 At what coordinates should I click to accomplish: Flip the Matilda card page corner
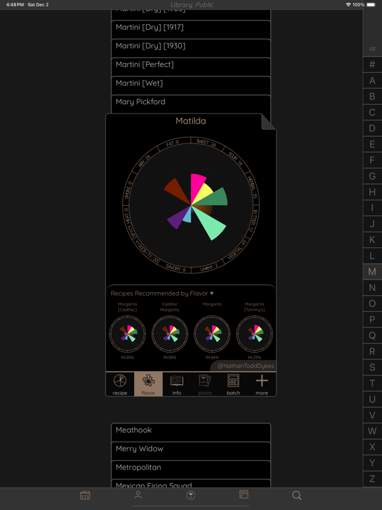(x=269, y=122)
